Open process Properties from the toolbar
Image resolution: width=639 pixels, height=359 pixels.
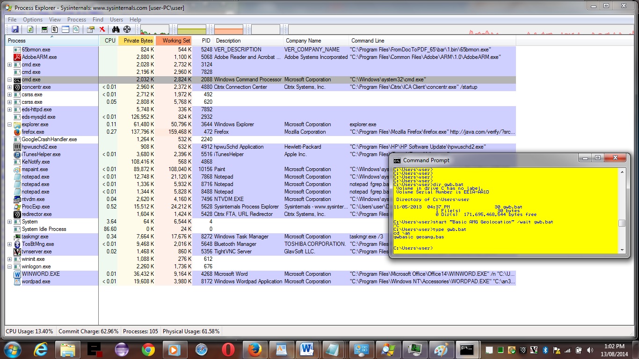[x=91, y=29]
